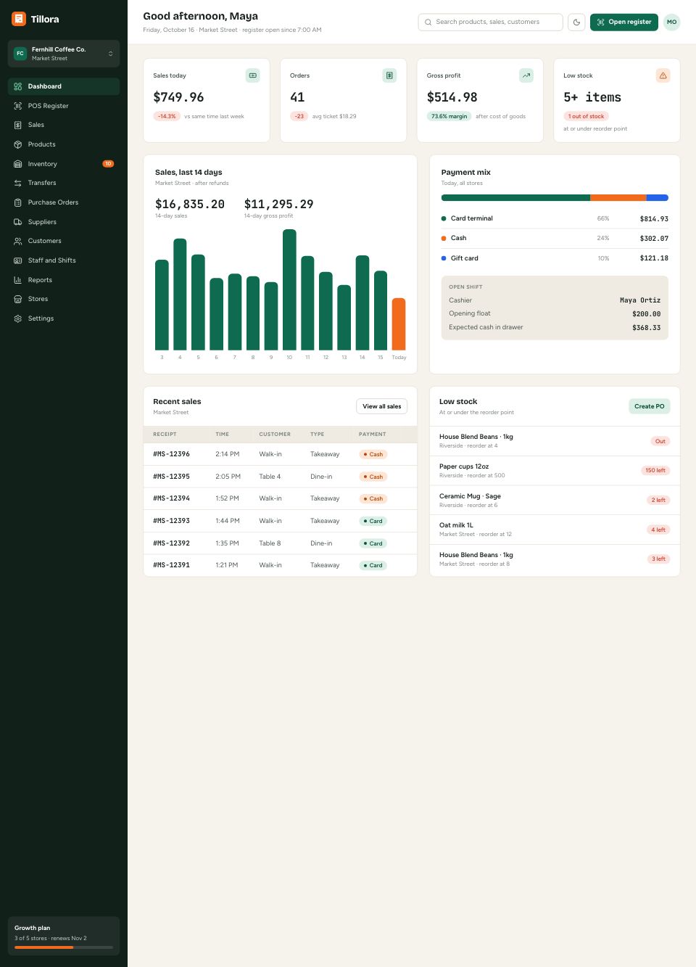This screenshot has width=696, height=967.
Task: Click the Reports chart icon
Action: [18, 280]
